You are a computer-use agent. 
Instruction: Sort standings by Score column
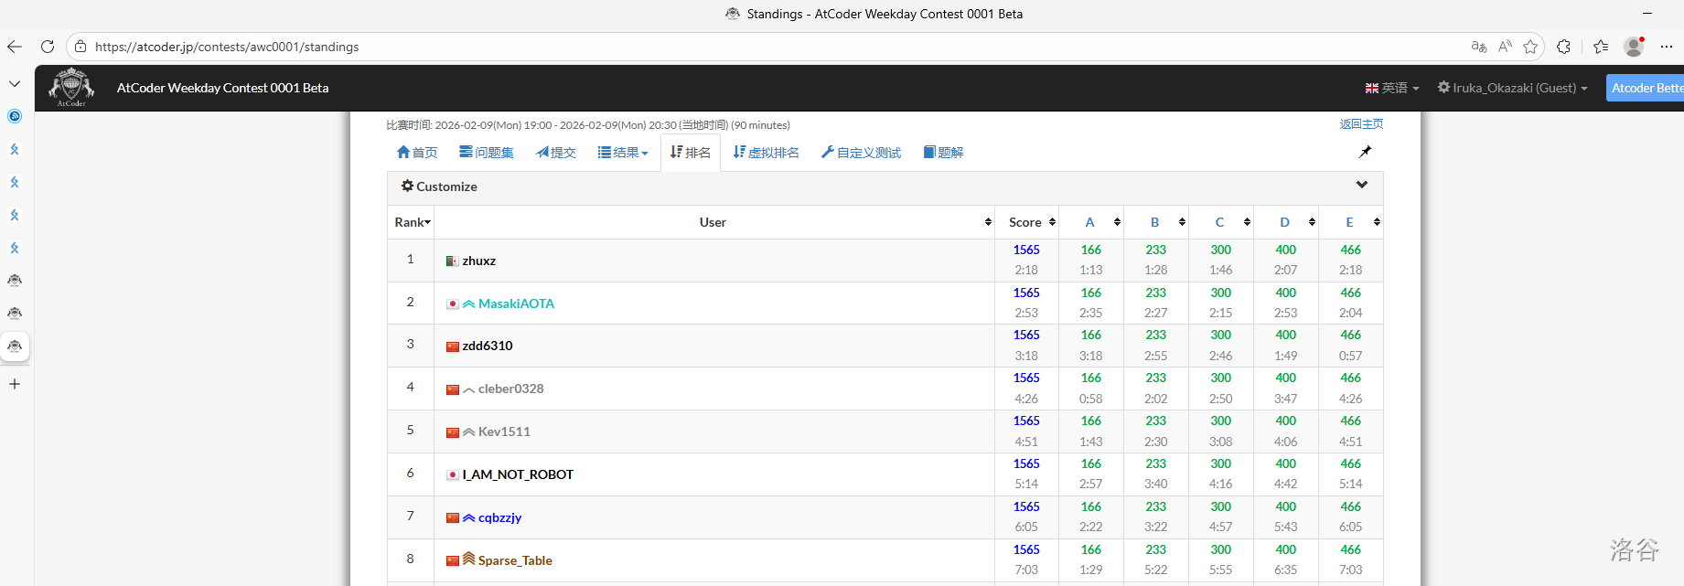(1031, 222)
